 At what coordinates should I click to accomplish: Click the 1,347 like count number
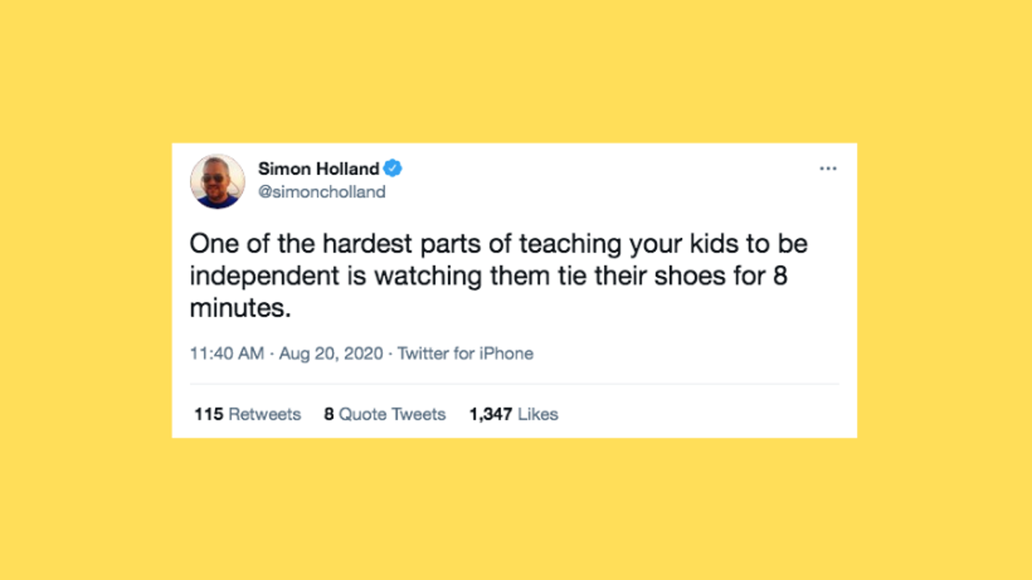click(490, 414)
